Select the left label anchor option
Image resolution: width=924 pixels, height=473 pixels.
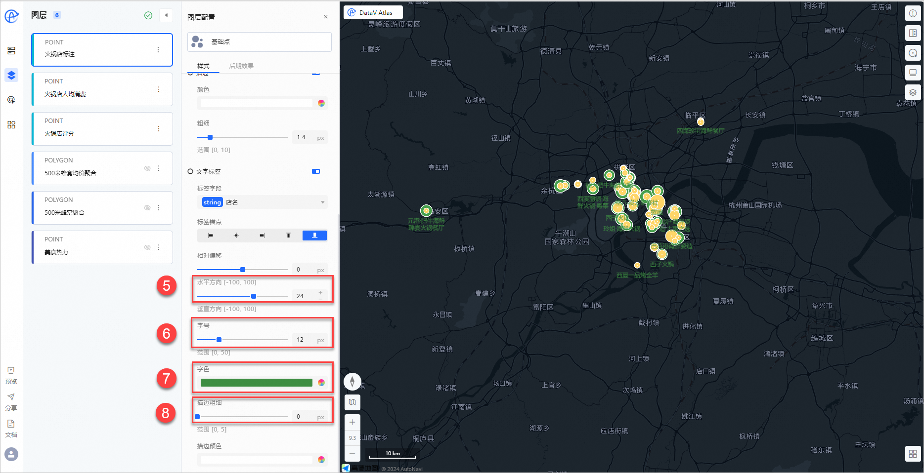pos(211,236)
